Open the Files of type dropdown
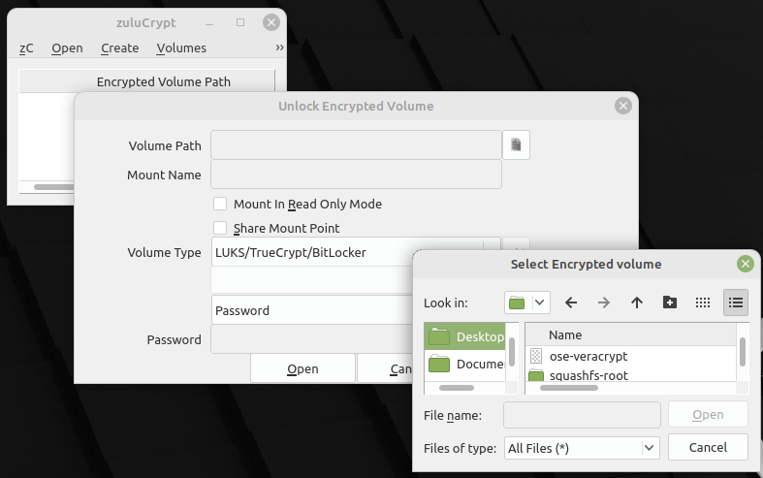 coord(582,448)
